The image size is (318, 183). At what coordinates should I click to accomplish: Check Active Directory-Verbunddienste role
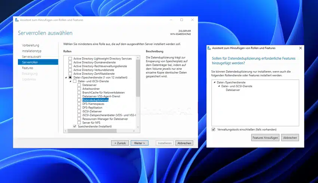(x=70, y=70)
